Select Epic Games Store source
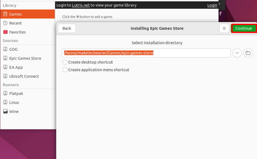This screenshot has width=257, height=159. pos(28,58)
